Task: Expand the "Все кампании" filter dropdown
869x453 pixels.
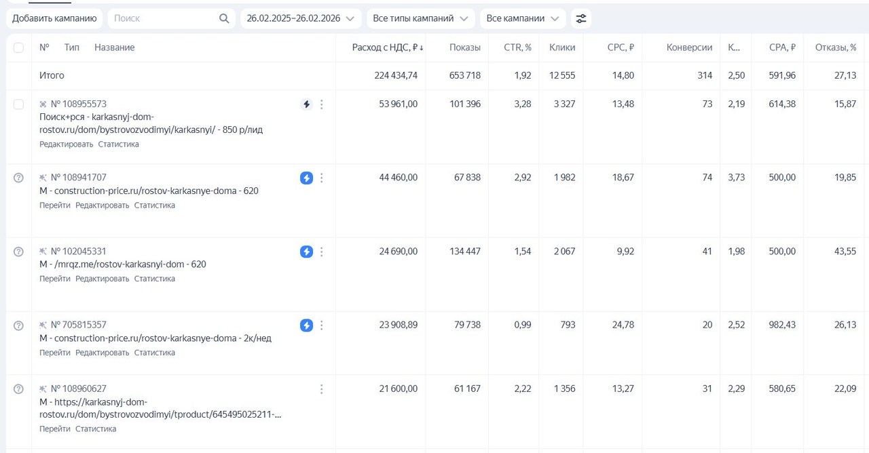Action: tap(522, 19)
